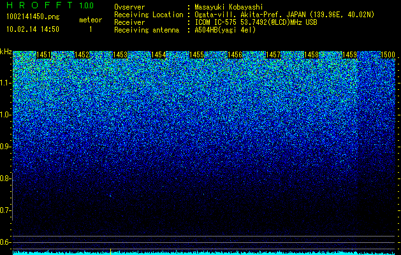
Task: Click the Ovserver field label
Action: click(129, 7)
